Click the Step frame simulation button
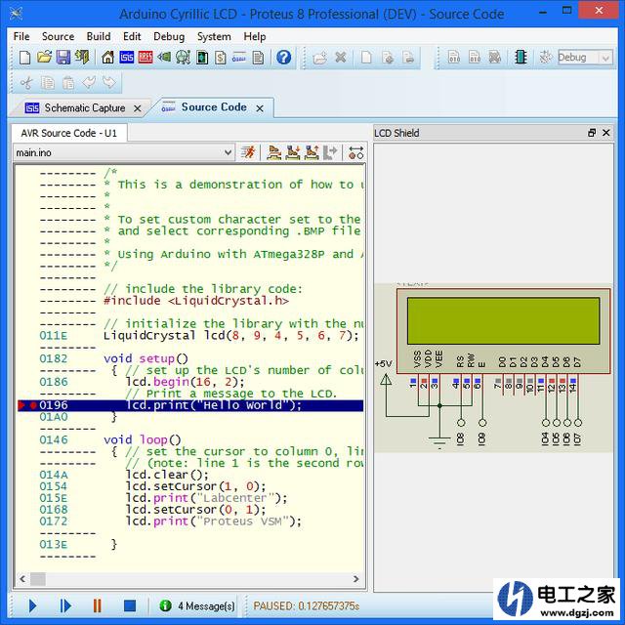Viewport: 625px width, 625px height. (65, 605)
